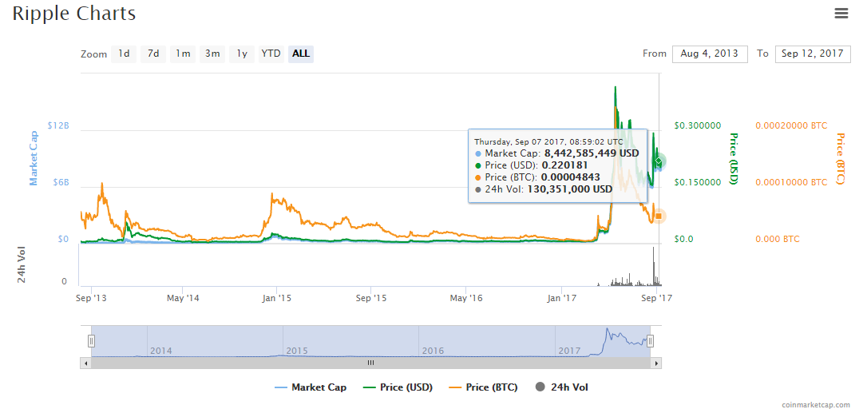
Task: Edit the From date field
Action: point(710,54)
